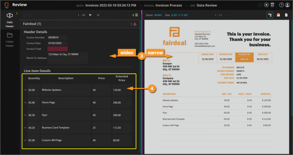Jump to last document with double chevron

tap(98, 15)
